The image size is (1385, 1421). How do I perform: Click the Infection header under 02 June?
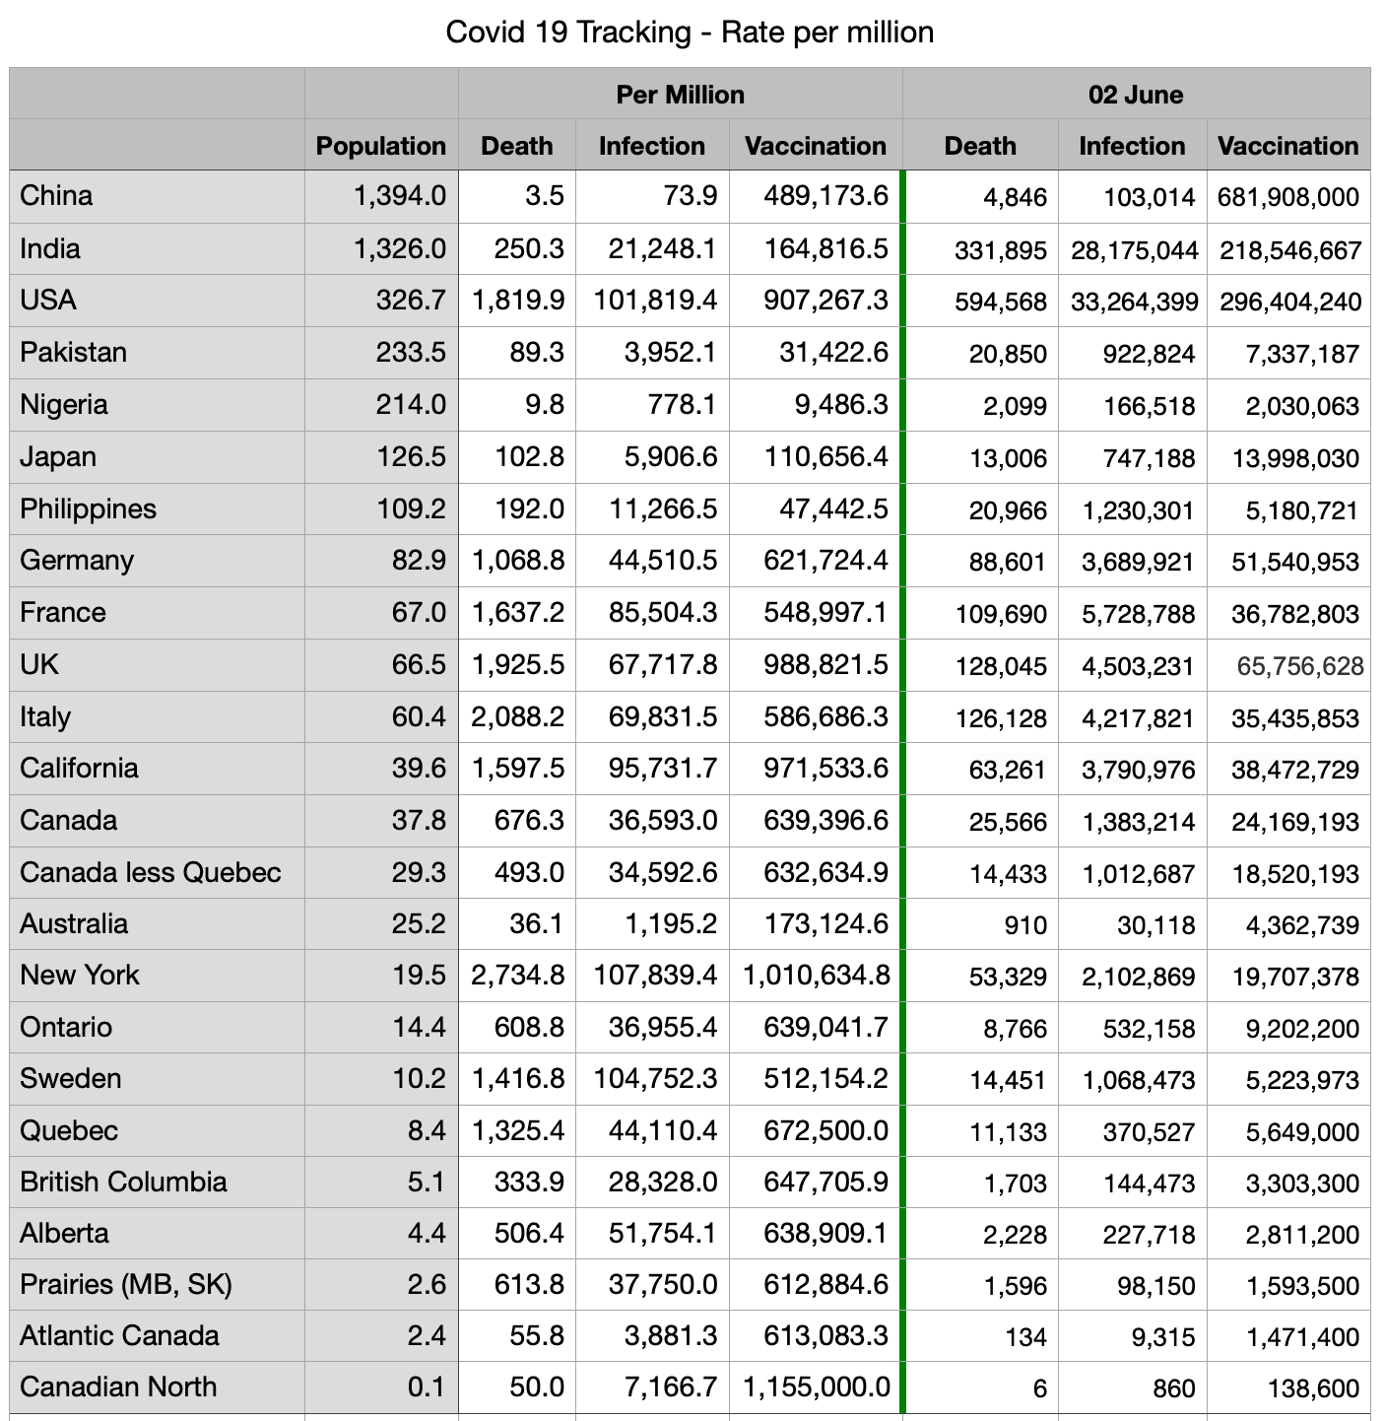[1132, 146]
